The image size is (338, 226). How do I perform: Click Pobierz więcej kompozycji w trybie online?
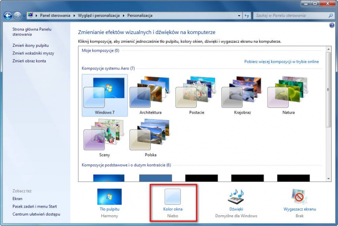pos(281,62)
